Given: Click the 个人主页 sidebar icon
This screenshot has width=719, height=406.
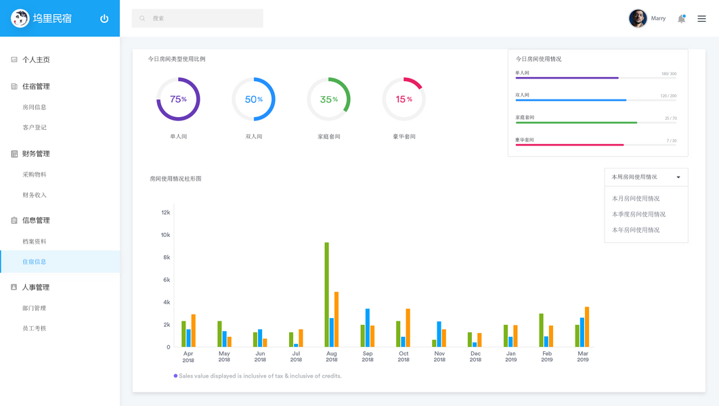Looking at the screenshot, I should pos(14,60).
